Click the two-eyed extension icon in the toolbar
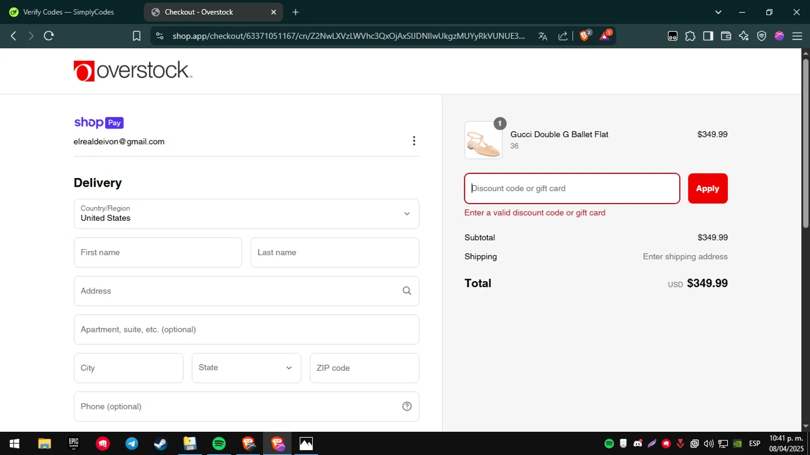 click(x=672, y=36)
